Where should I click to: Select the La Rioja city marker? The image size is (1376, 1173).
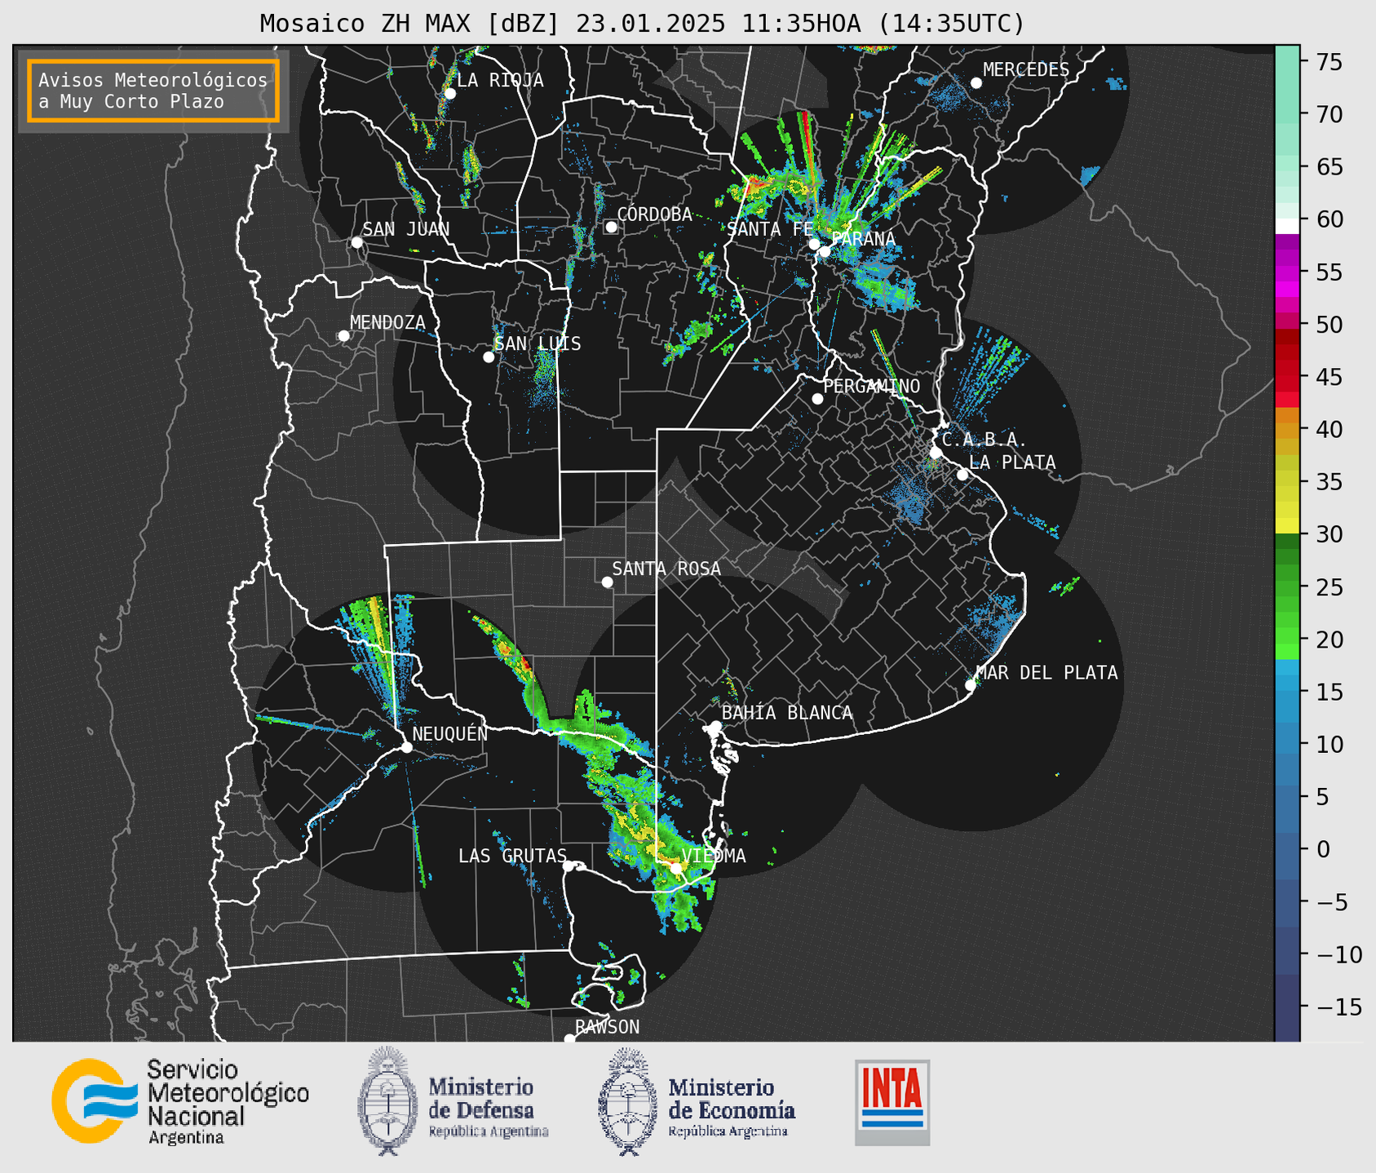coord(450,94)
